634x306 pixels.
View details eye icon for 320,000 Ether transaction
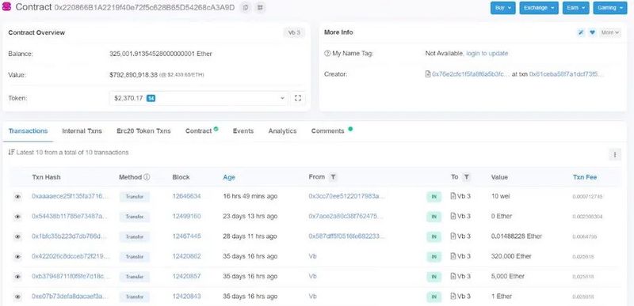click(x=17, y=256)
